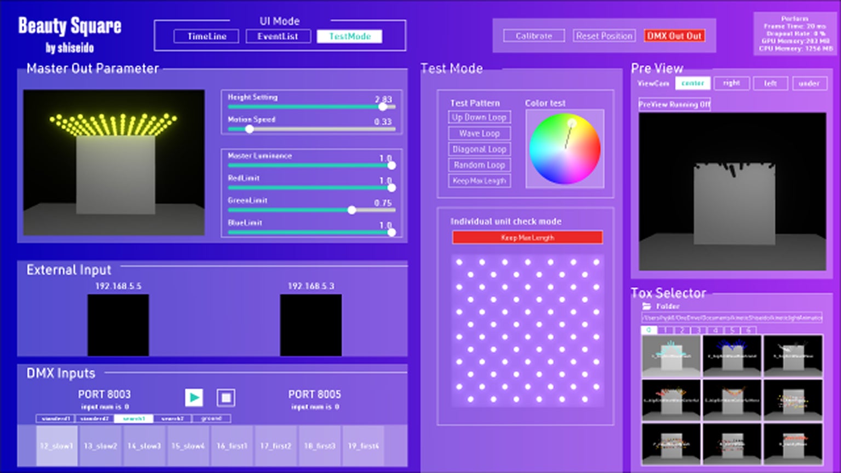The image size is (841, 473).
Task: Click the GreenLimit slider handle
Action: click(352, 210)
